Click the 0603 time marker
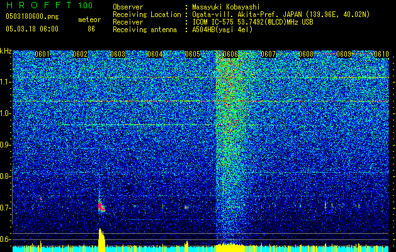 pos(118,54)
